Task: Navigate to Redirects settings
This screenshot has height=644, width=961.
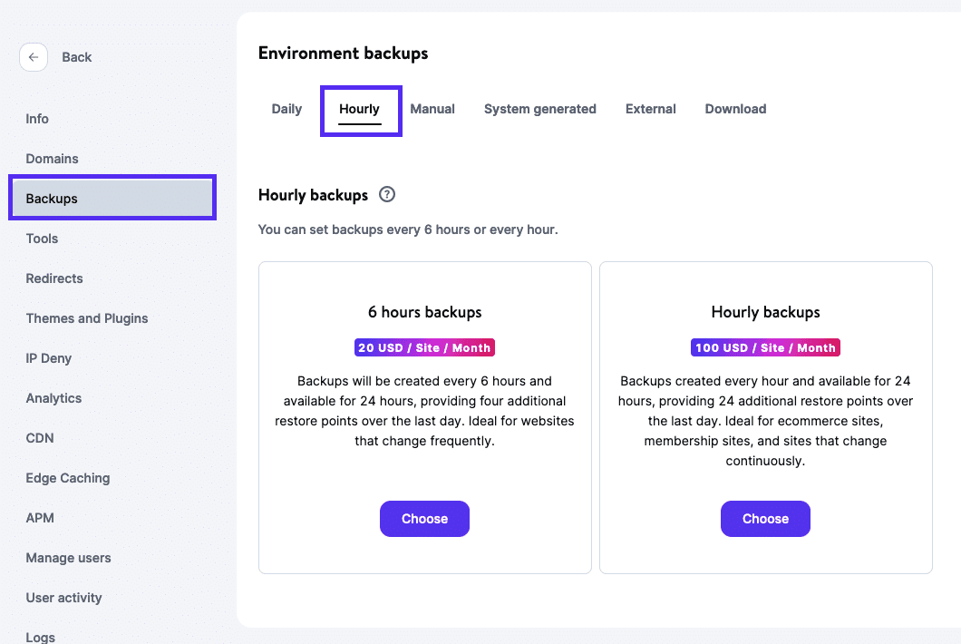Action: pyautogui.click(x=53, y=278)
